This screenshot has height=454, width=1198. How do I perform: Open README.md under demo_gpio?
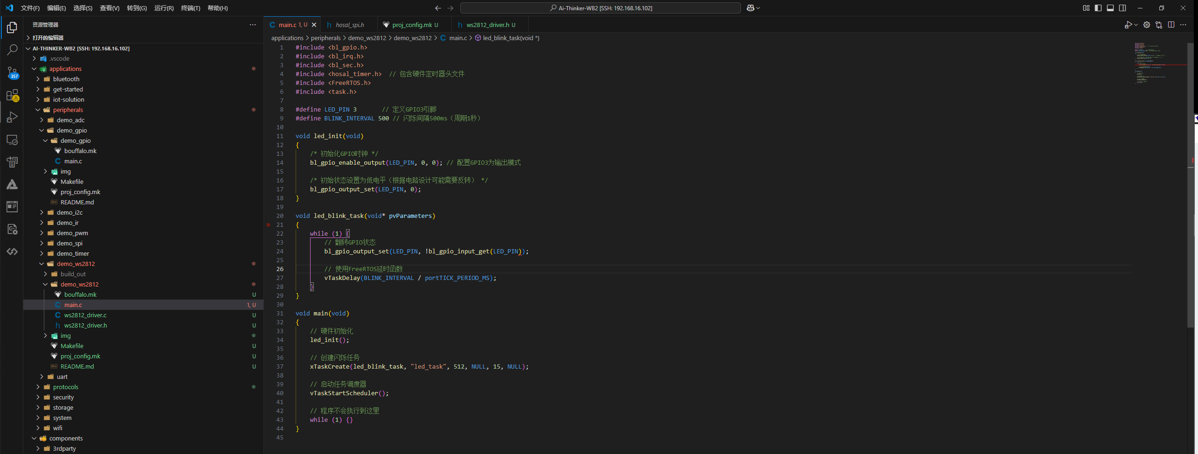(143, 203)
